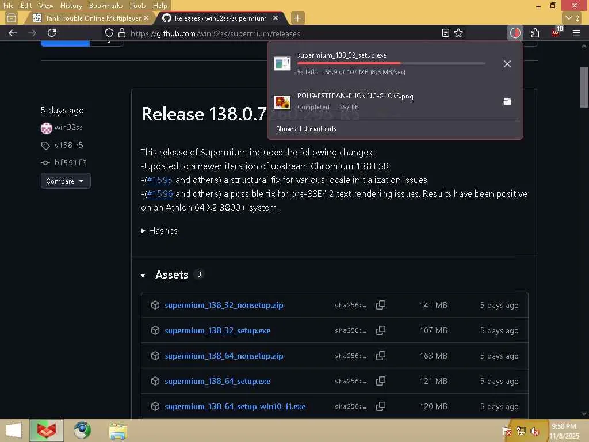Open the Release 138.0.7 title
This screenshot has width=589, height=442.
tap(204, 114)
